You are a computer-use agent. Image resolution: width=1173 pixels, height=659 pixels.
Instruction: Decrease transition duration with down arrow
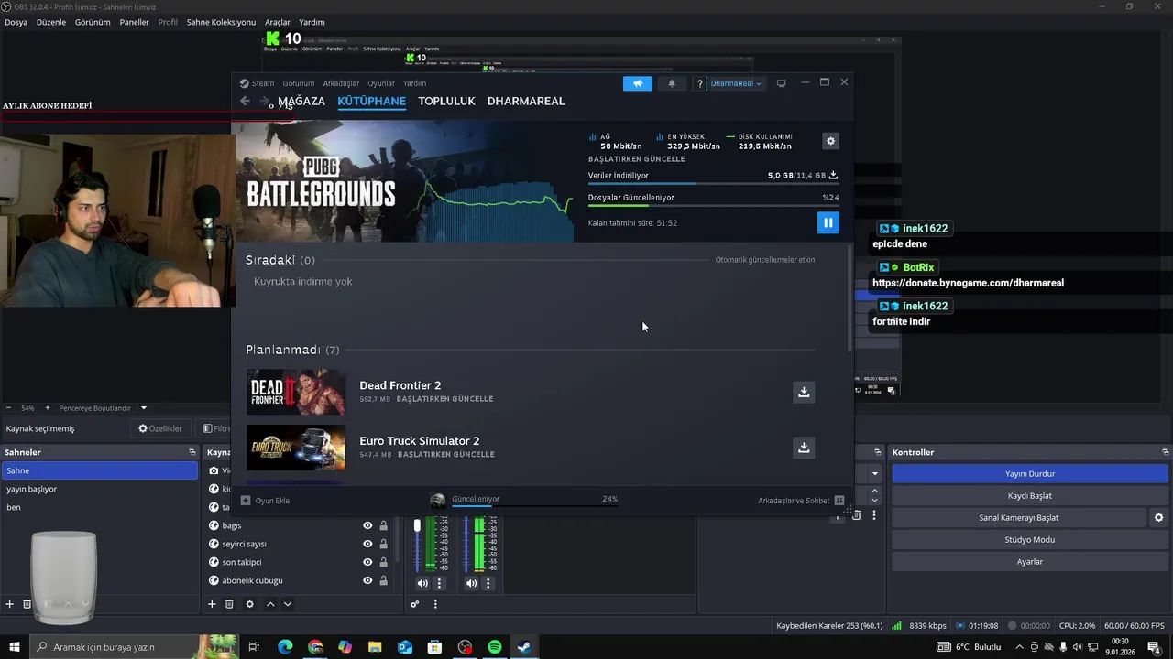874,501
